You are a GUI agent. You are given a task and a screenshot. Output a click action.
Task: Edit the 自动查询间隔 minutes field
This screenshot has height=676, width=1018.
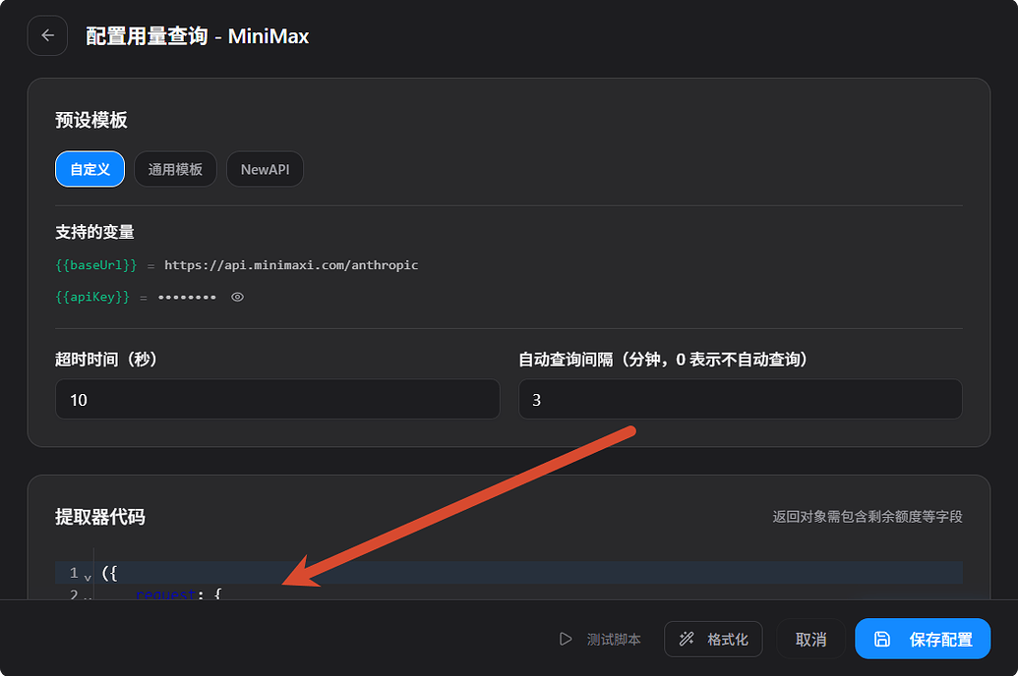(x=740, y=399)
